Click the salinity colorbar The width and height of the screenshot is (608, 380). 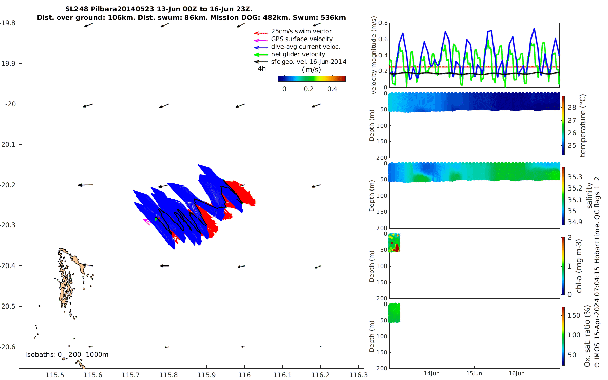pyautogui.click(x=564, y=196)
